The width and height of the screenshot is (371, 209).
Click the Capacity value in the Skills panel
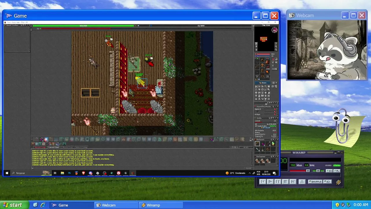(x=273, y=136)
